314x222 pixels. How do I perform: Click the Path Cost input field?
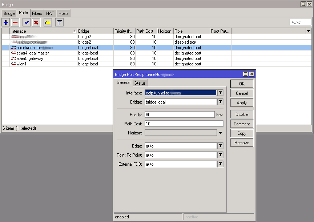pos(184,124)
